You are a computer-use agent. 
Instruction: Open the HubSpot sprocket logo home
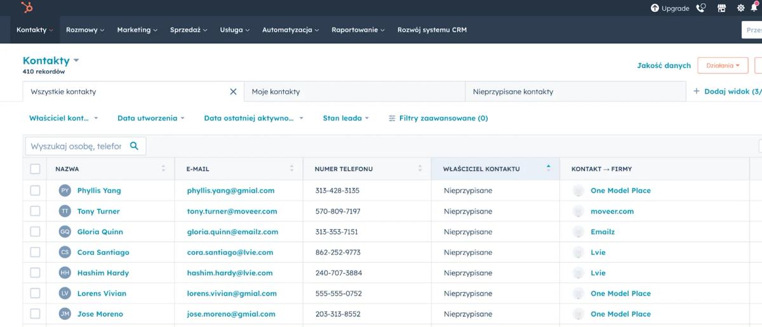pyautogui.click(x=27, y=8)
